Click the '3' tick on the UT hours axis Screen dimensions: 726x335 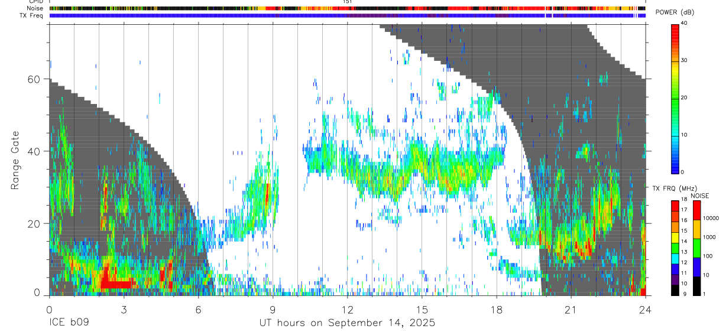tap(124, 309)
